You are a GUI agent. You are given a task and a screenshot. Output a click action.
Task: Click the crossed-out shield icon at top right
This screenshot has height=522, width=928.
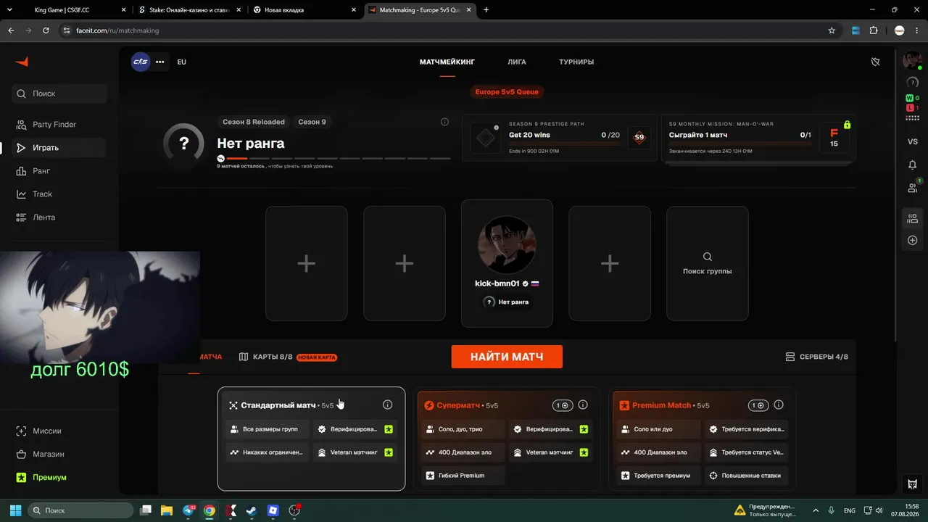tap(875, 62)
